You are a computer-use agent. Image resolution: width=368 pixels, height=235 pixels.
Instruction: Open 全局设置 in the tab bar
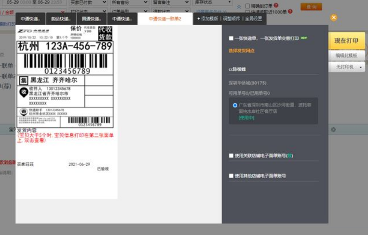pyautogui.click(x=254, y=19)
